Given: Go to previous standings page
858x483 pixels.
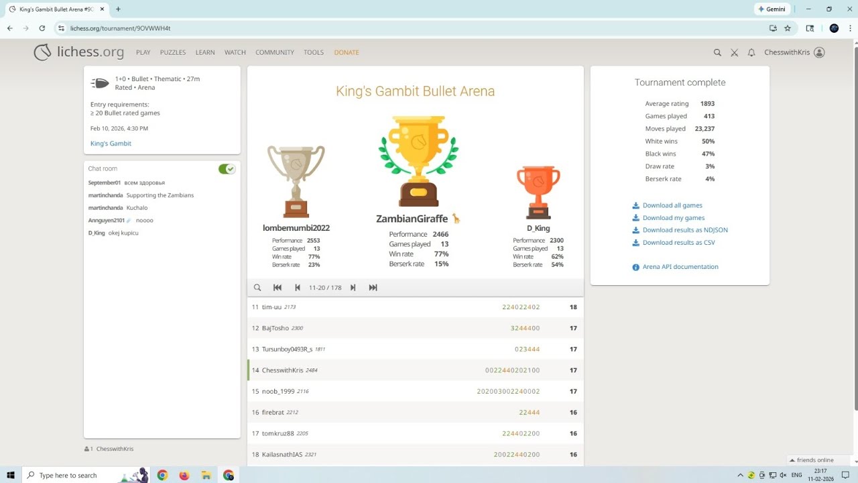Looking at the screenshot, I should 298,288.
